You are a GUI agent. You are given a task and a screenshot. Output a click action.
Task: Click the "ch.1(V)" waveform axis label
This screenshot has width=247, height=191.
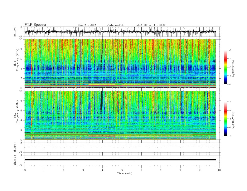tap(15, 32)
